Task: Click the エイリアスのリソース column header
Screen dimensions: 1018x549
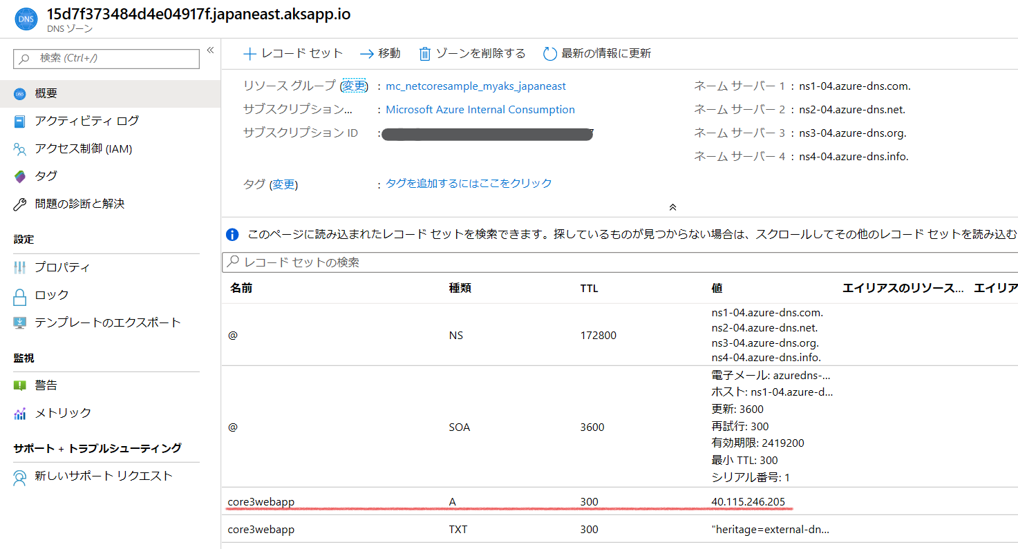Action: [903, 289]
